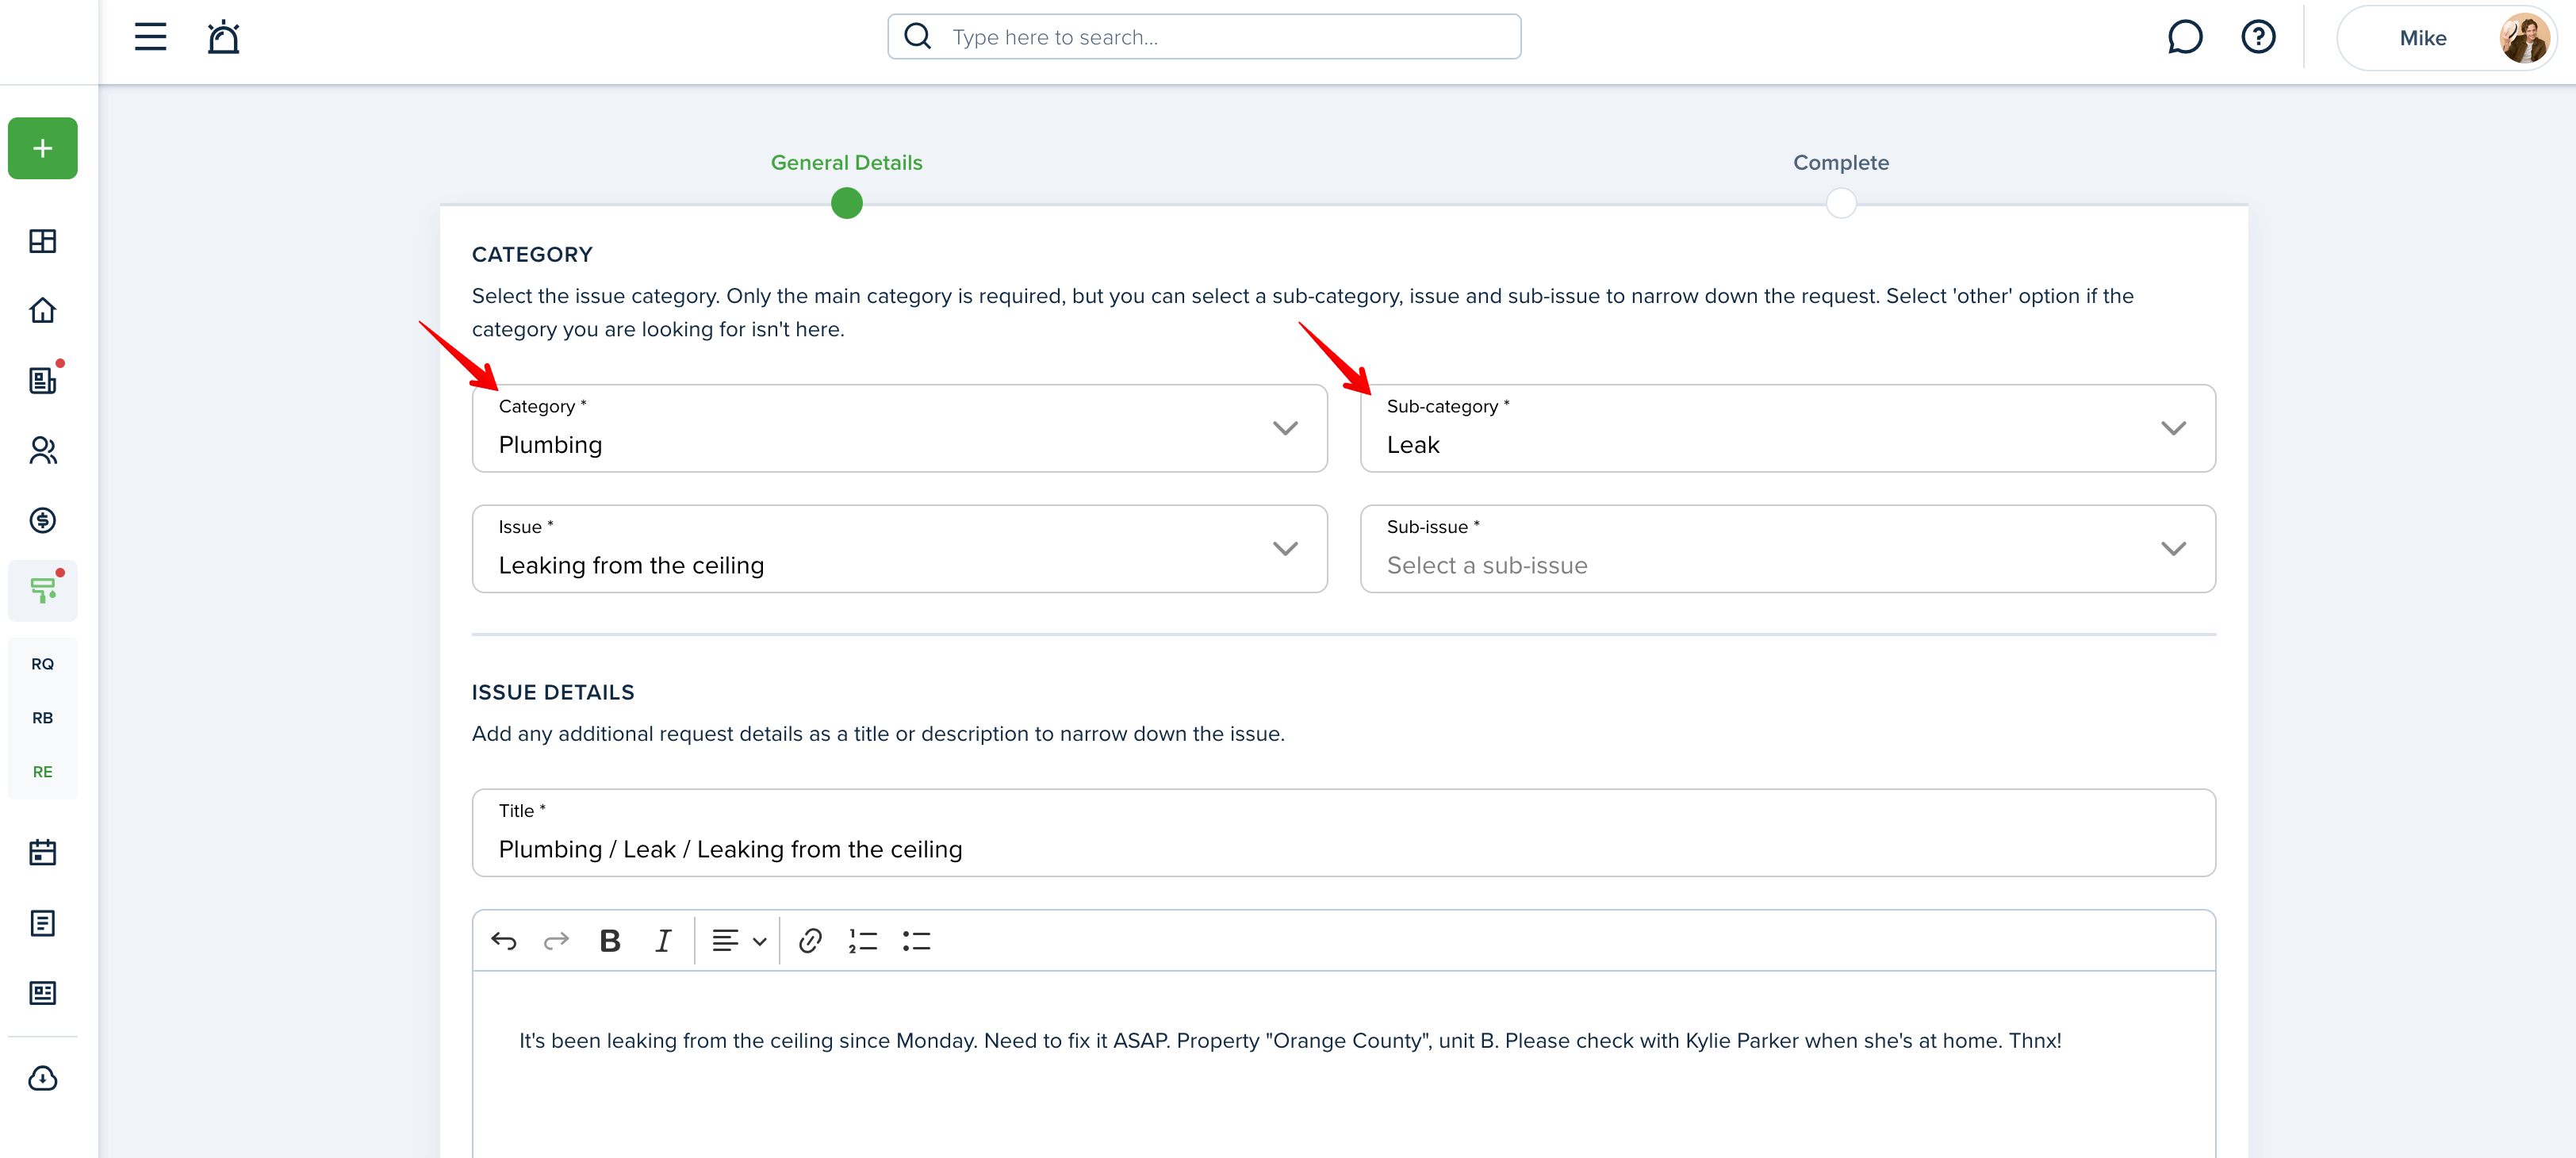Click the Complete step
This screenshot has width=2576, height=1158.
[1840, 162]
